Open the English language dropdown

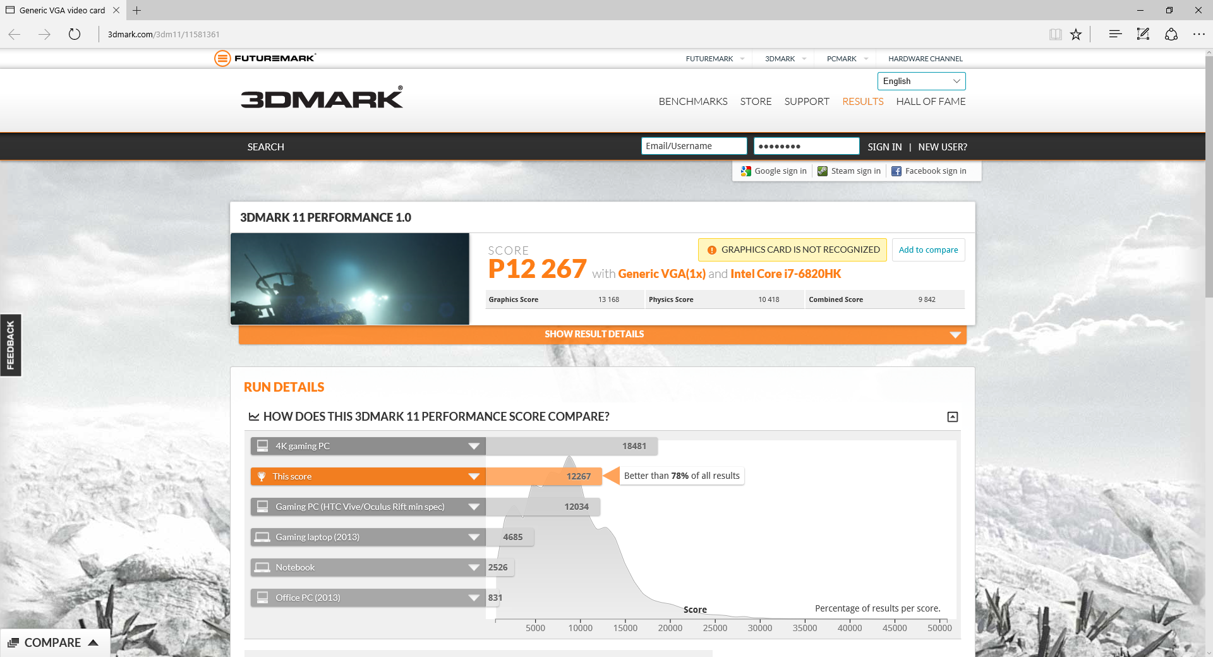921,81
